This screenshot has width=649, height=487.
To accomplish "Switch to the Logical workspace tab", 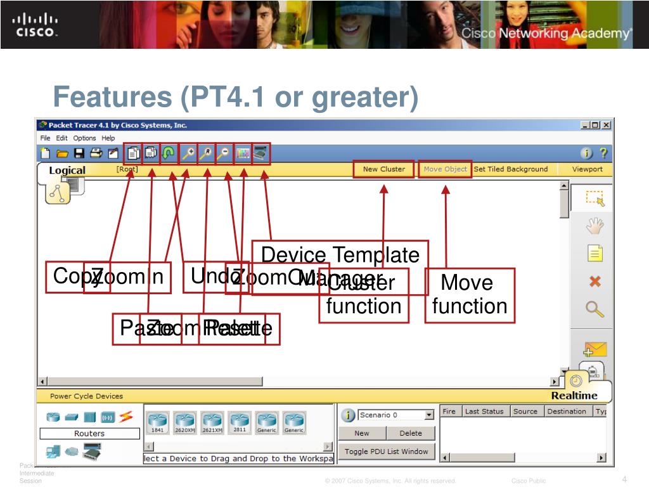I will point(67,170).
